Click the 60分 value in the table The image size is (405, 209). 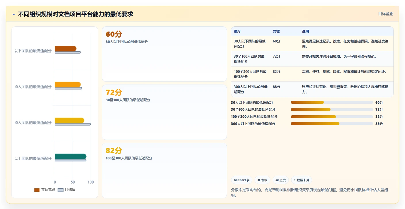coord(276,41)
